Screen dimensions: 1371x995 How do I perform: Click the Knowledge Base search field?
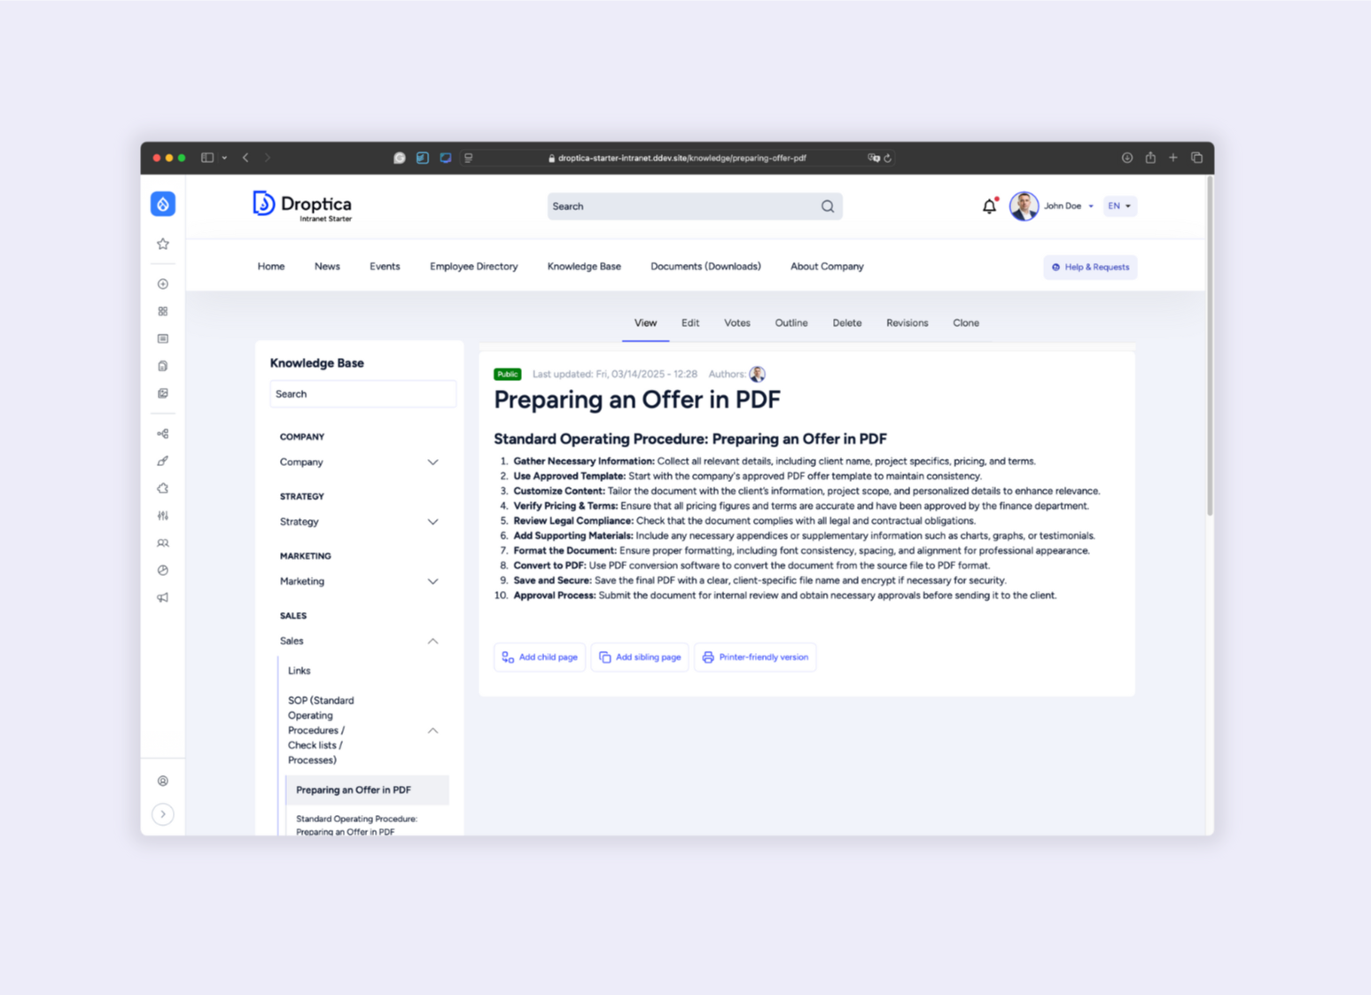pos(362,393)
